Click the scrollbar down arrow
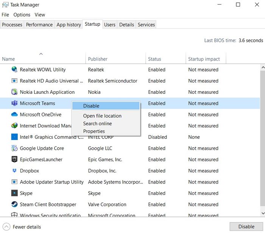This screenshot has height=235, width=265. (263, 213)
